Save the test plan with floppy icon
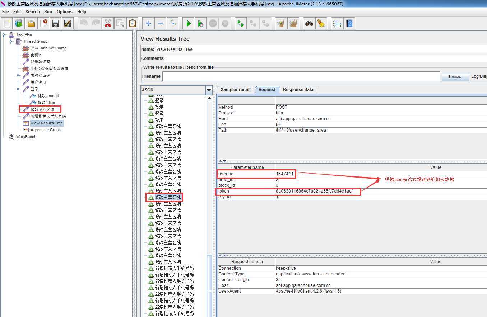Screen dimensions: 487x317 point(56,24)
